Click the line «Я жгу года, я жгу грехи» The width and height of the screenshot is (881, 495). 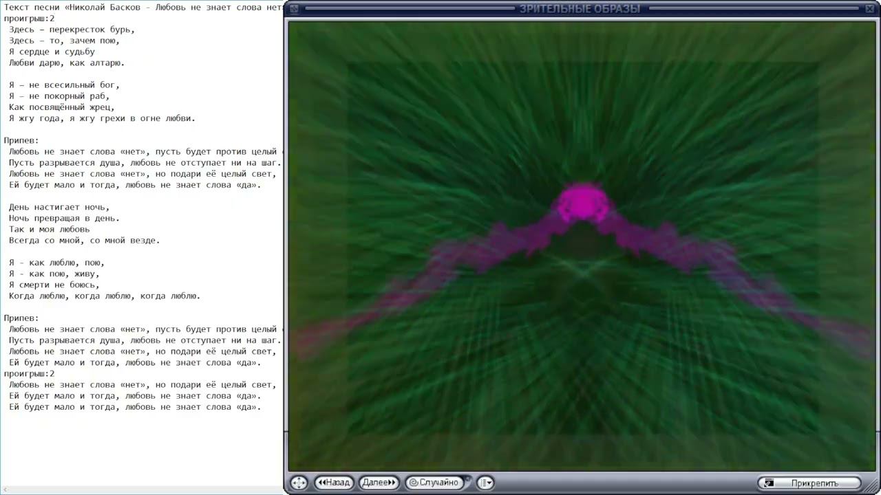pyautogui.click(x=103, y=118)
